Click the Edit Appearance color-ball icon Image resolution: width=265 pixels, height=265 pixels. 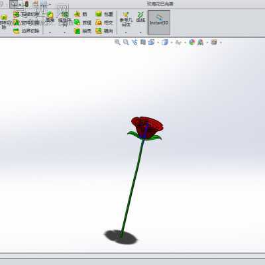click(192, 42)
